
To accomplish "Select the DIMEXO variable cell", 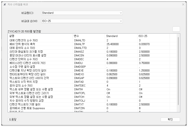I will (x=79, y=74).
